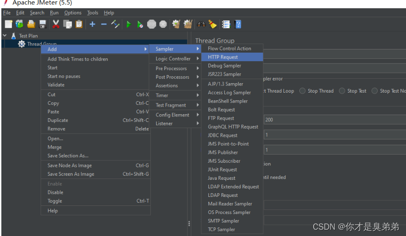Open the Search menu
The image size is (406, 236).
coord(37,13)
